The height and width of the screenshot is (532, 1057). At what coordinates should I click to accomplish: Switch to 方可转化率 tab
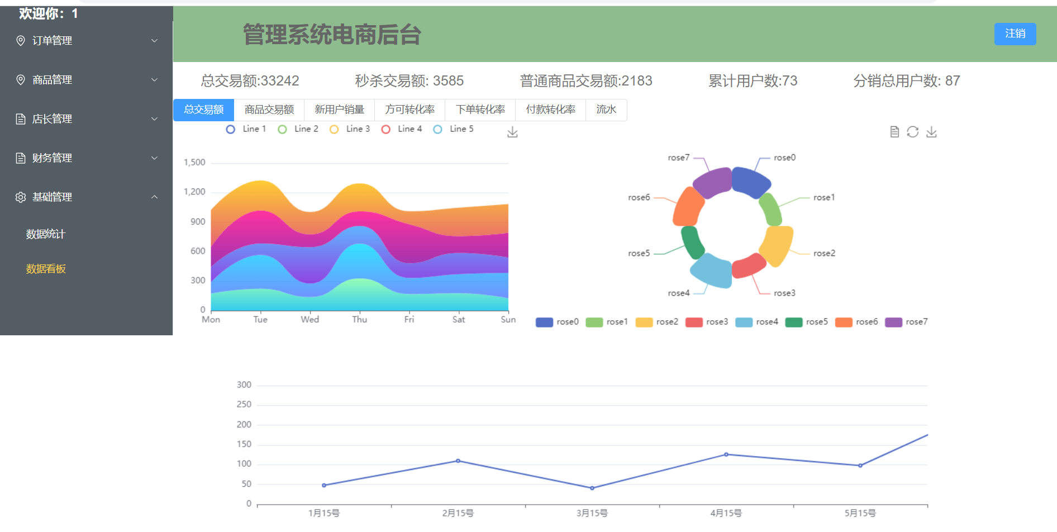pos(410,110)
